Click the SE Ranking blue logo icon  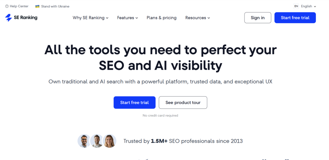pos(8,18)
